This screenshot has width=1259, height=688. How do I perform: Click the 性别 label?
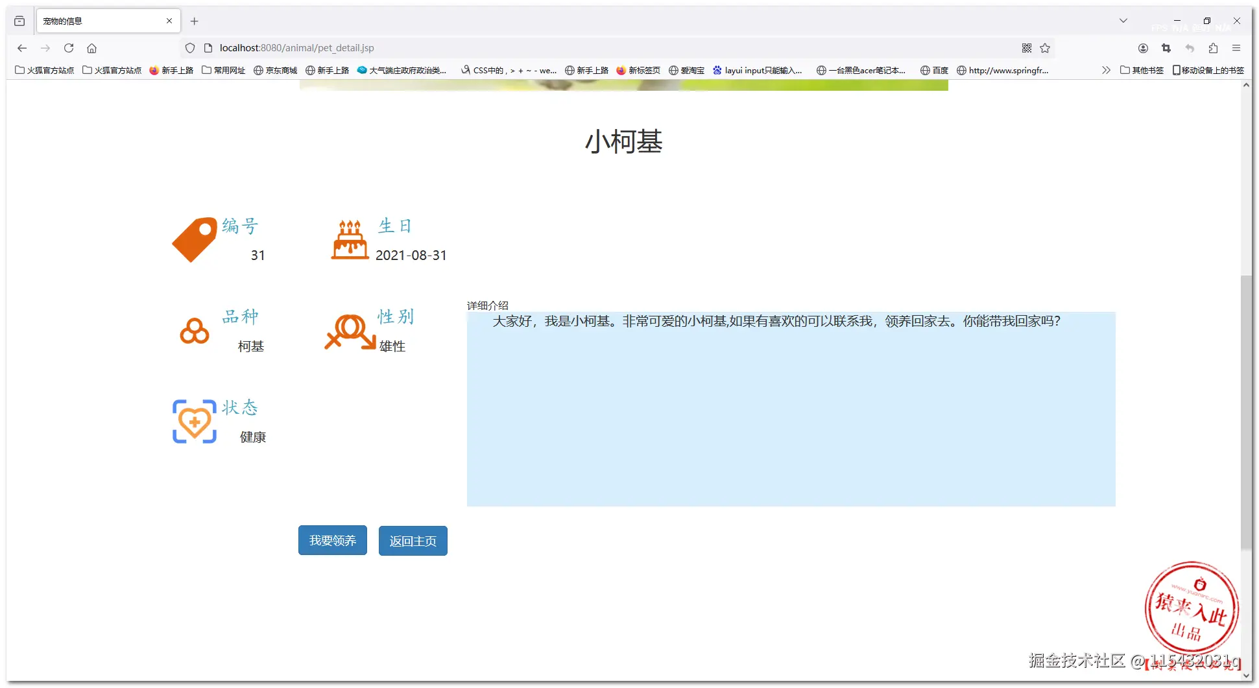[x=396, y=316]
